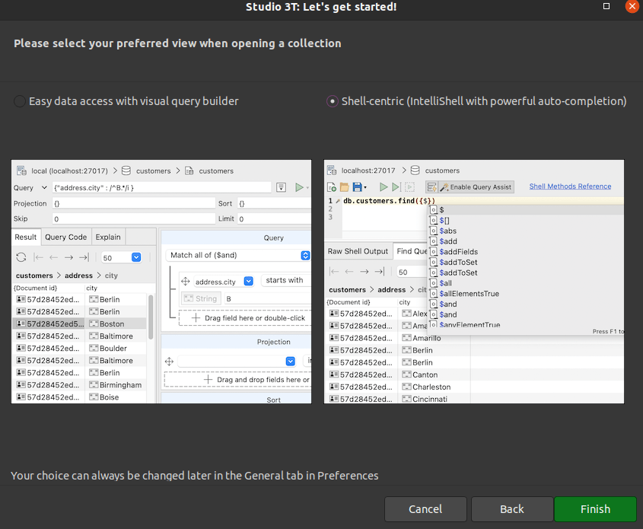The image size is (643, 529).
Task: Click next page arrow in shell preview results
Action: (364, 272)
